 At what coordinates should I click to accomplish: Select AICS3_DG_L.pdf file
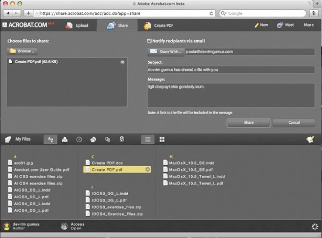(x=31, y=197)
